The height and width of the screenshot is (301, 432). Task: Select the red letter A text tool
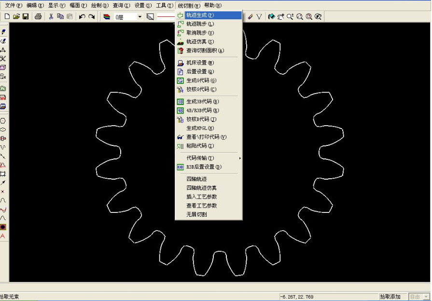(x=3, y=236)
